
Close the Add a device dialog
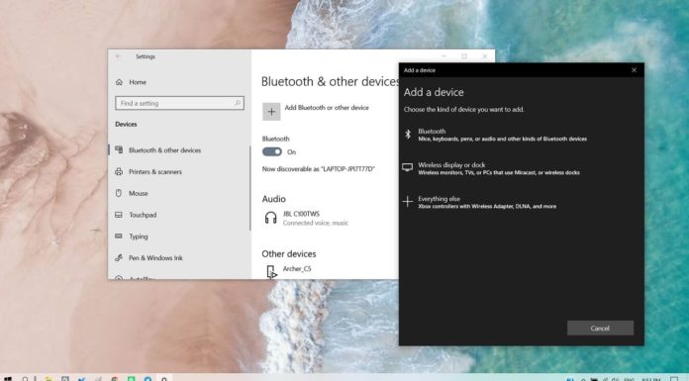[x=634, y=70]
